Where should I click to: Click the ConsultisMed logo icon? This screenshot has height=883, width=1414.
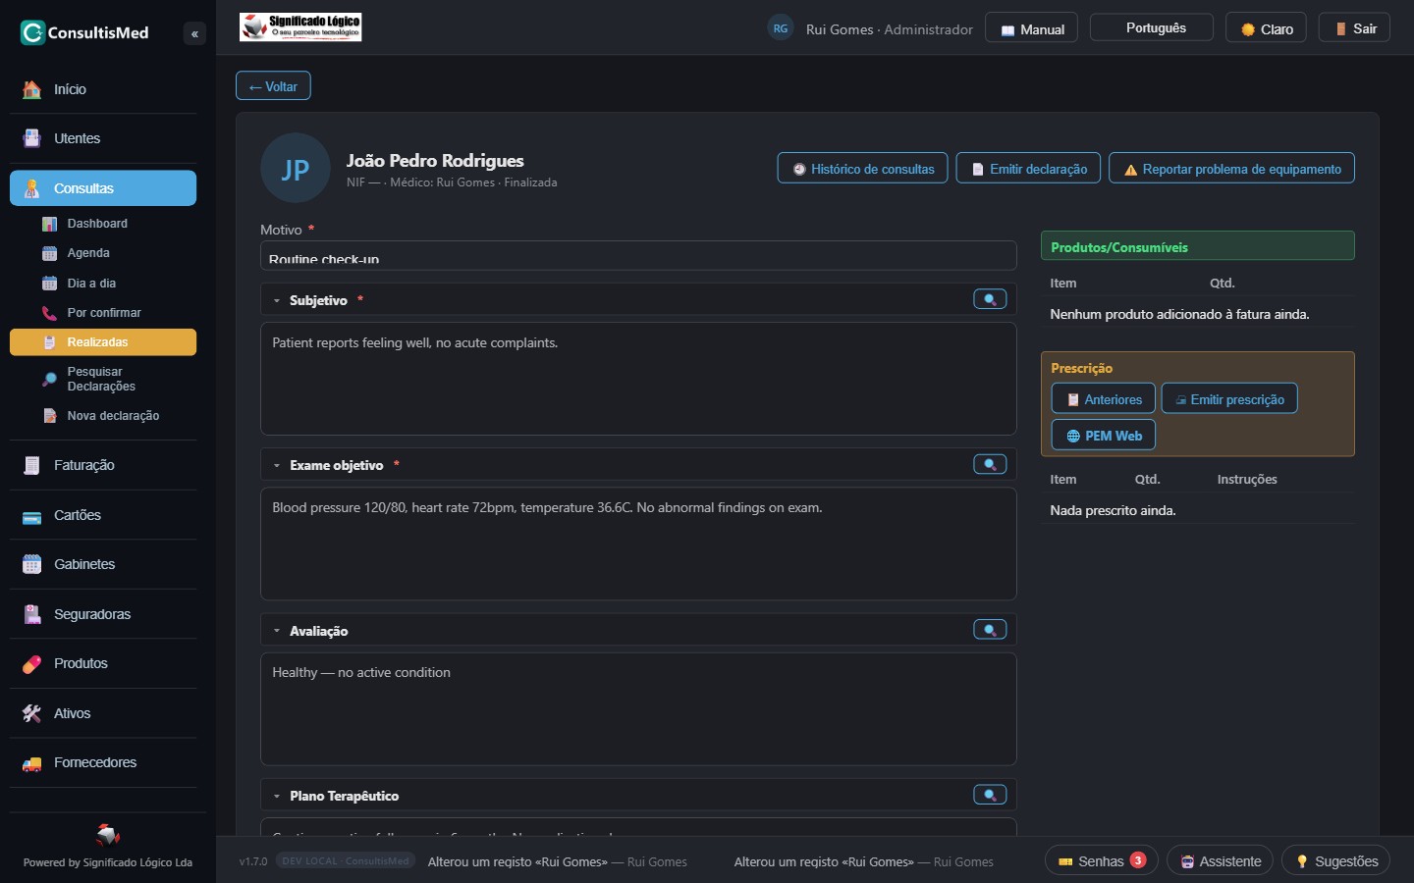32,32
